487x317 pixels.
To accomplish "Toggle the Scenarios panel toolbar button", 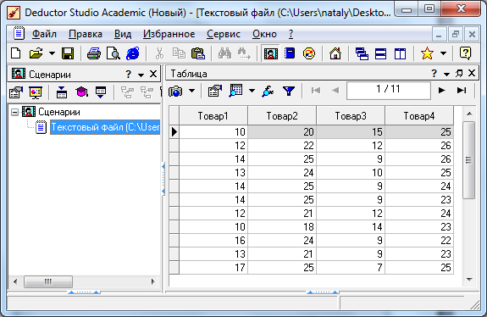I will 270,53.
